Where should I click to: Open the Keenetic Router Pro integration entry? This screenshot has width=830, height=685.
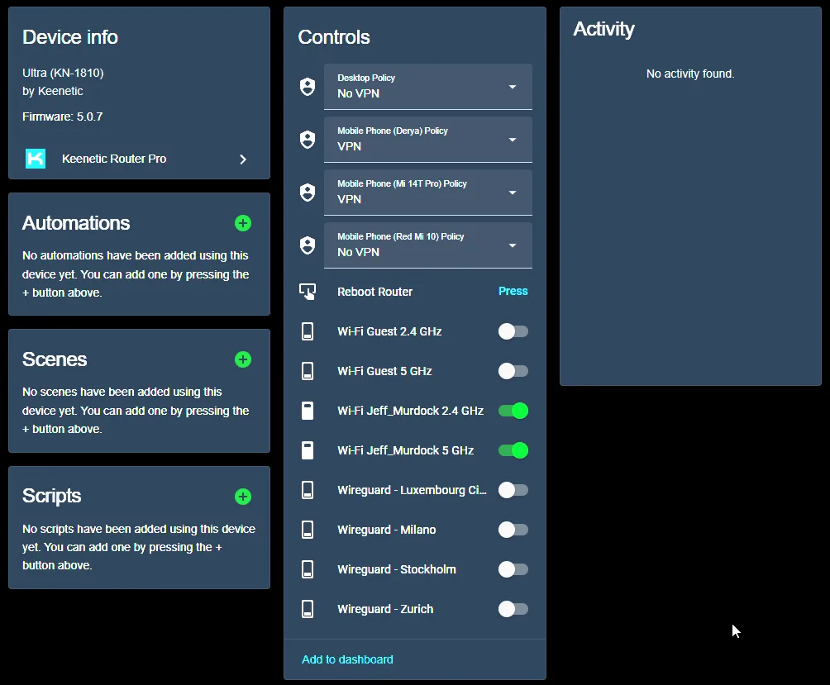click(x=139, y=159)
